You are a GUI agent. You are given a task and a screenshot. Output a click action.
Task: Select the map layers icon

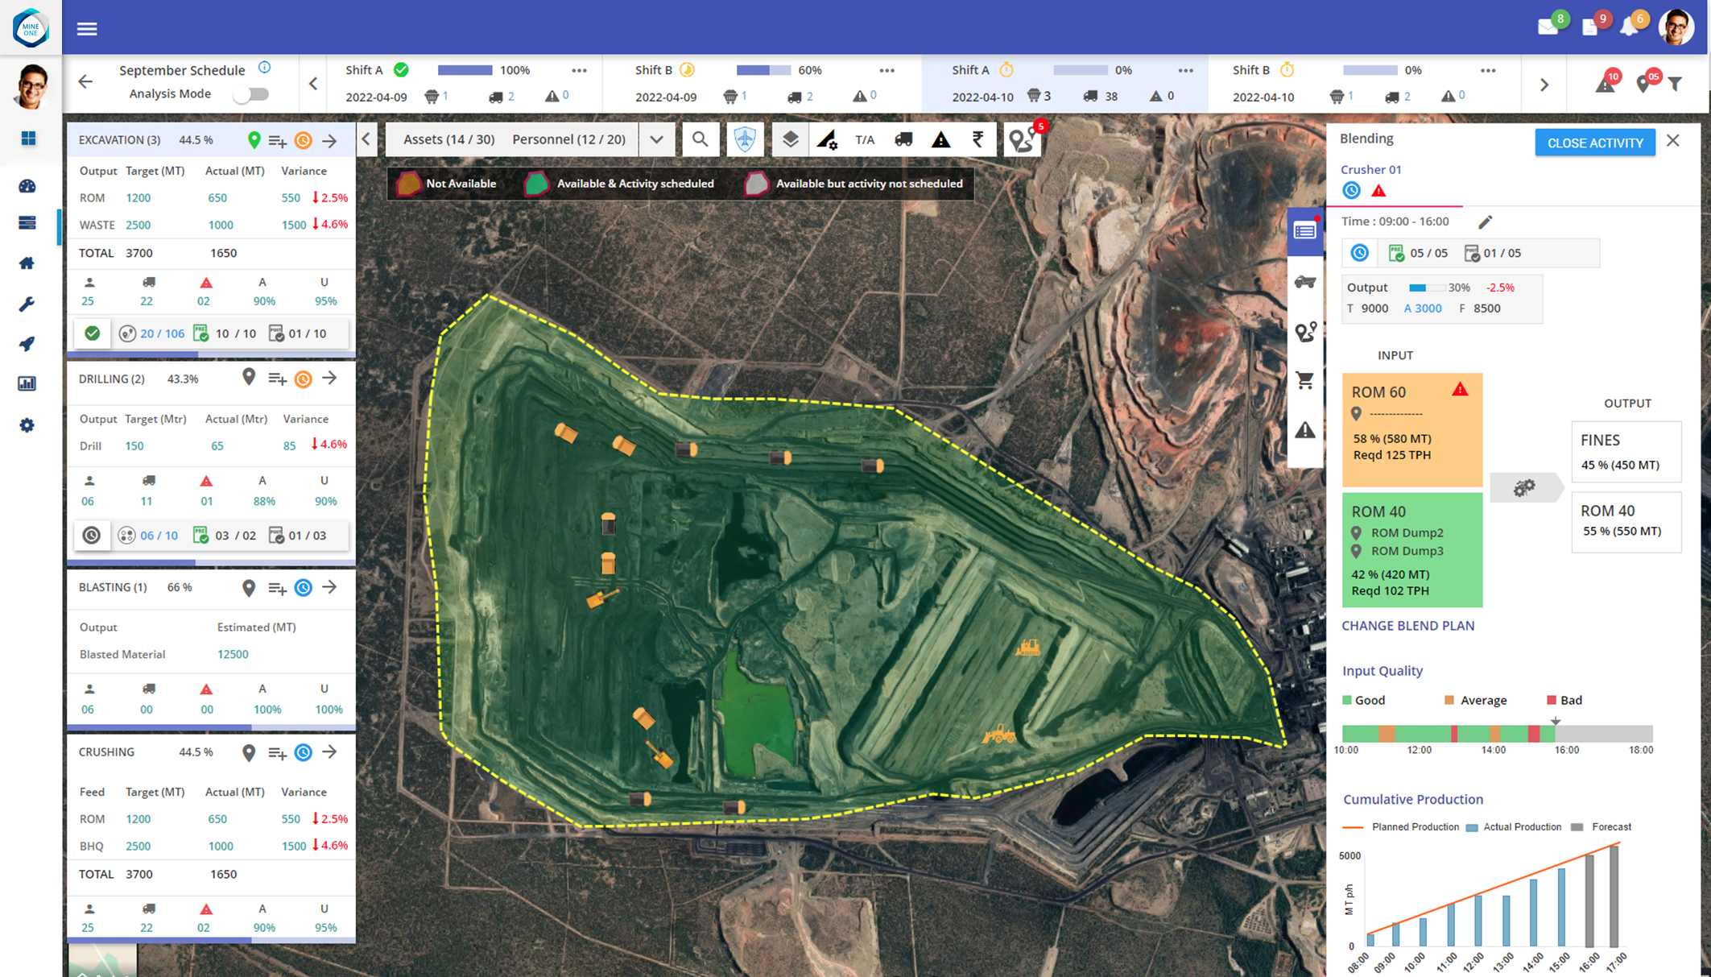tap(790, 139)
